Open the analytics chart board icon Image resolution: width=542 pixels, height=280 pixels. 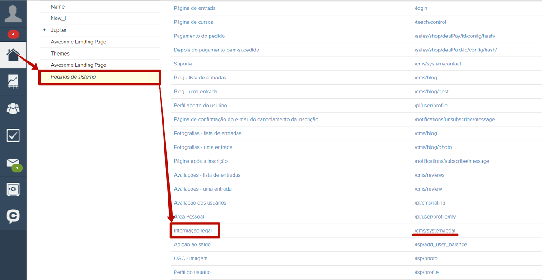pos(13,82)
